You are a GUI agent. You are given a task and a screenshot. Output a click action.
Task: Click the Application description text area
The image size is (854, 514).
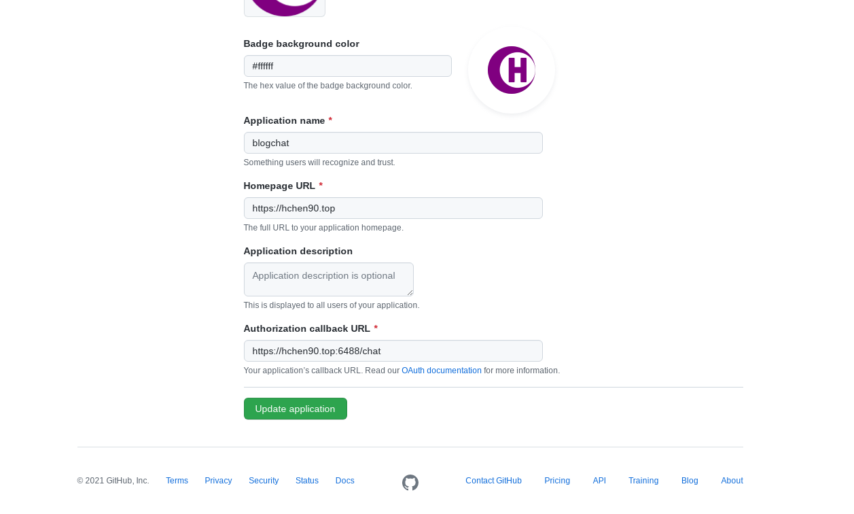click(328, 279)
